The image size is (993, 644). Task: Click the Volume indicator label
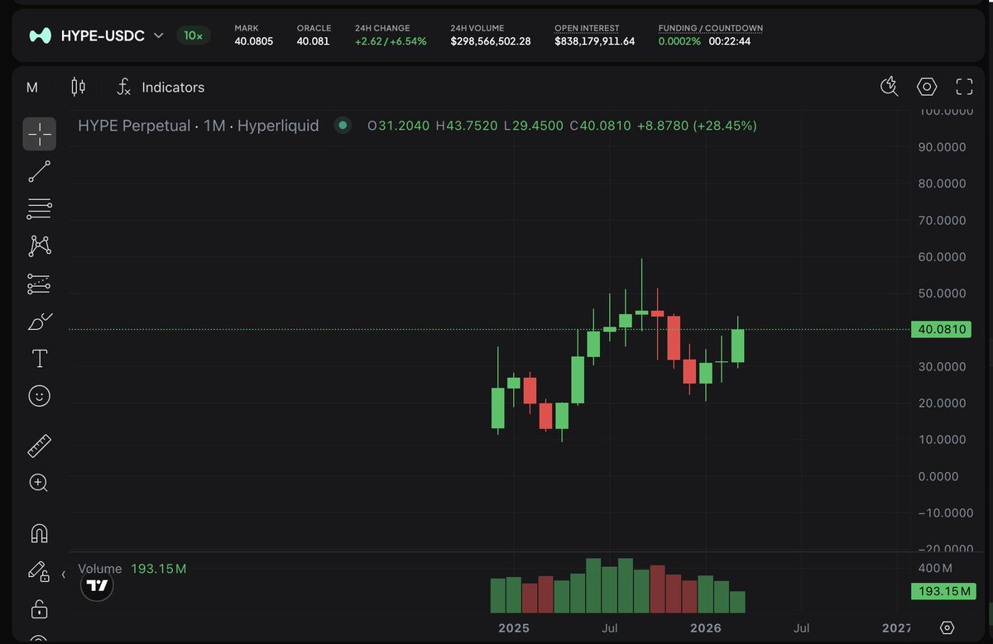[x=99, y=569]
